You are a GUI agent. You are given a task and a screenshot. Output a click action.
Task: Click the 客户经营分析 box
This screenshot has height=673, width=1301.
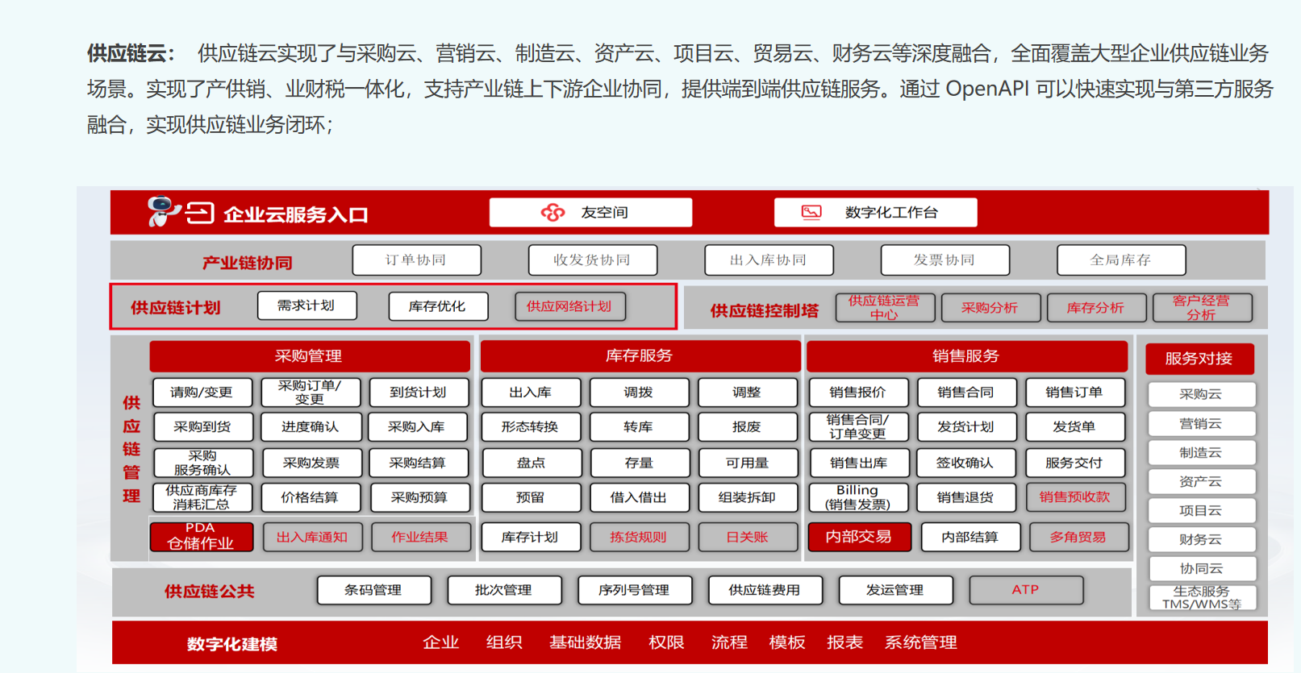pos(1202,308)
